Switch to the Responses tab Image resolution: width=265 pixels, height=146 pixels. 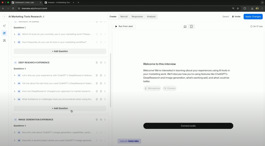point(137,17)
